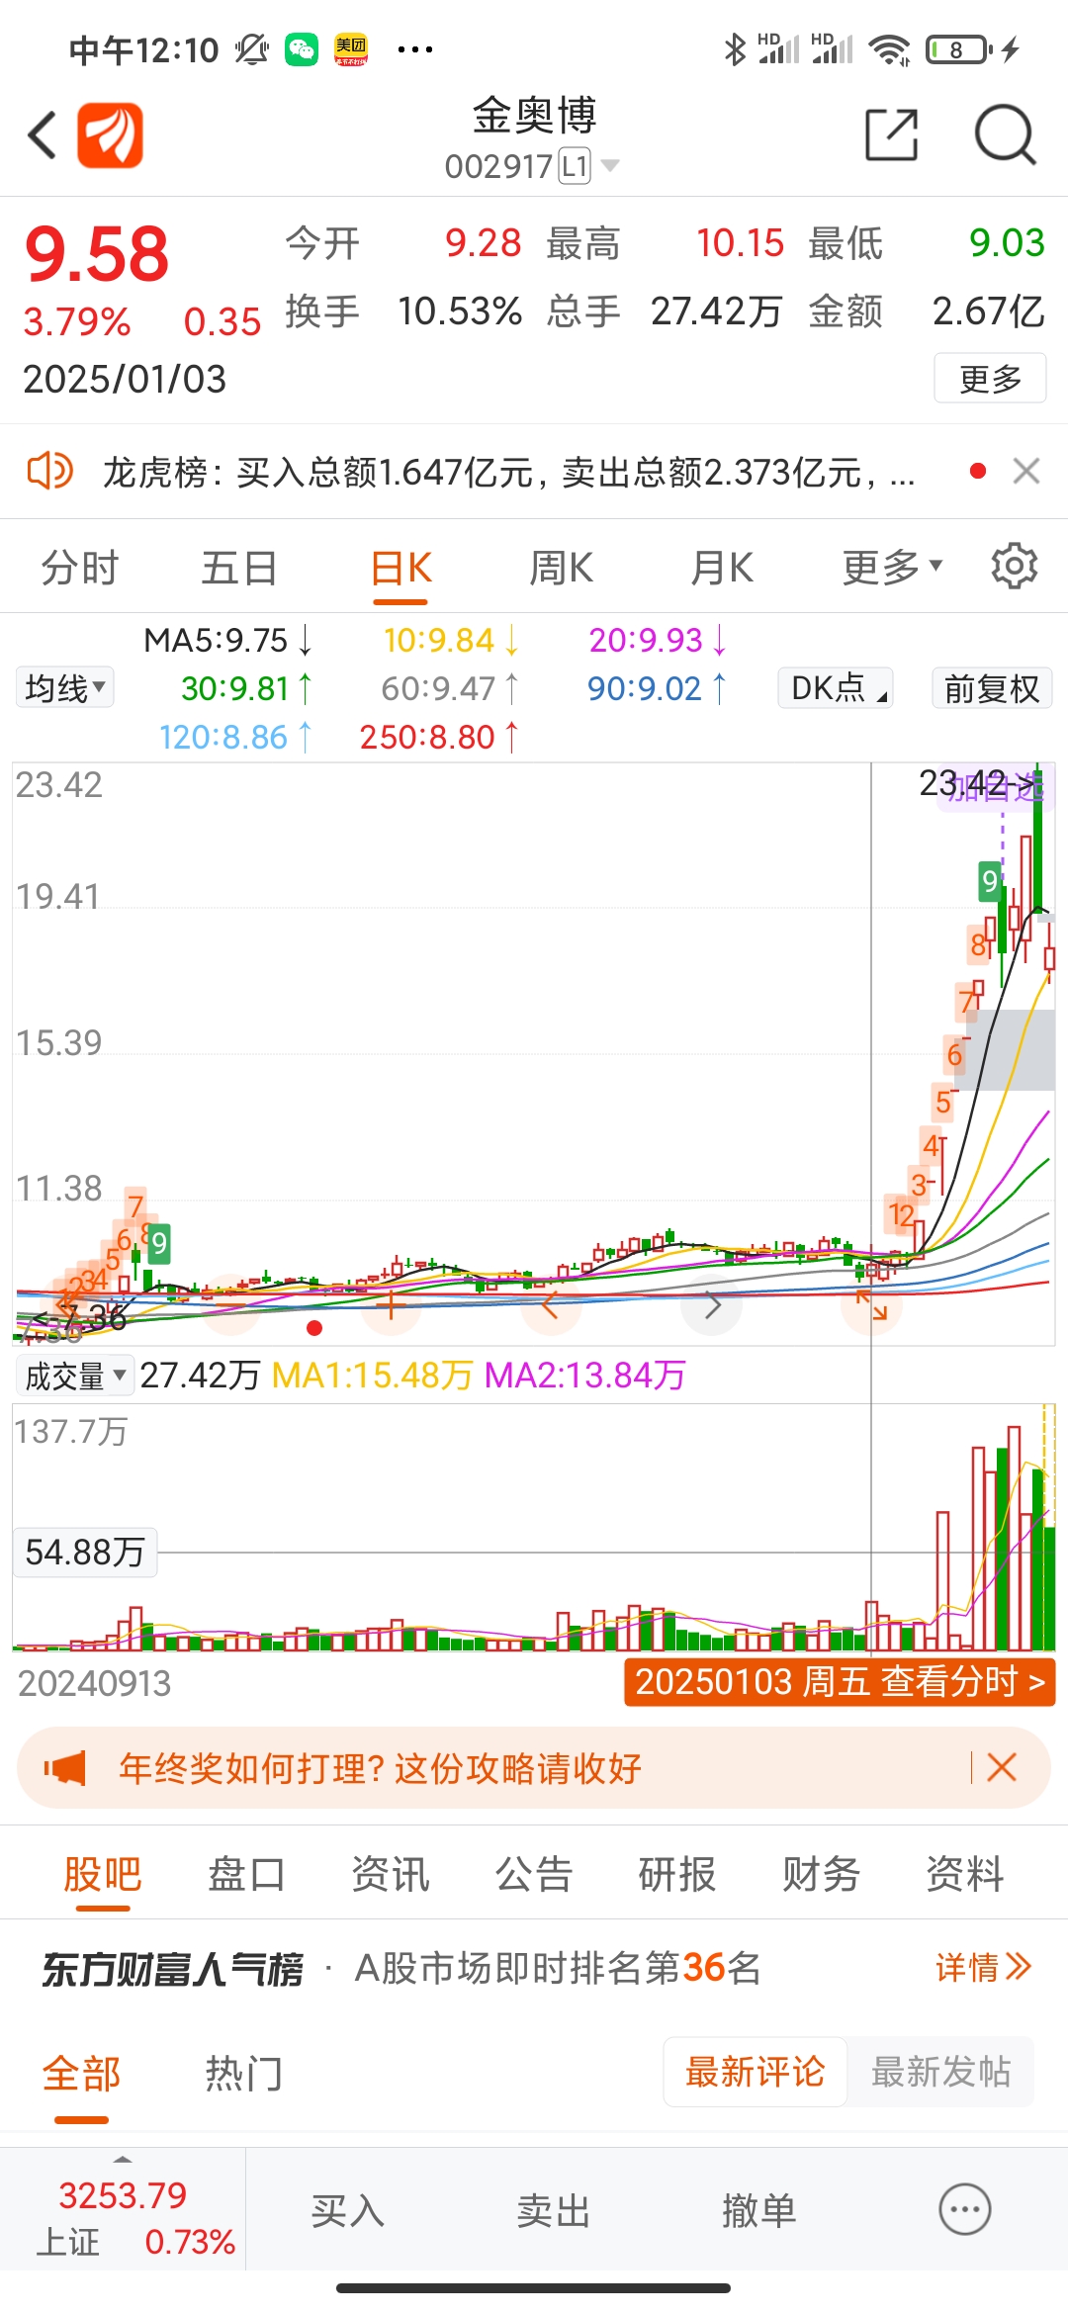Image resolution: width=1068 pixels, height=2314 pixels.
Task: Tap the Bluetooth status icon
Action: (735, 49)
